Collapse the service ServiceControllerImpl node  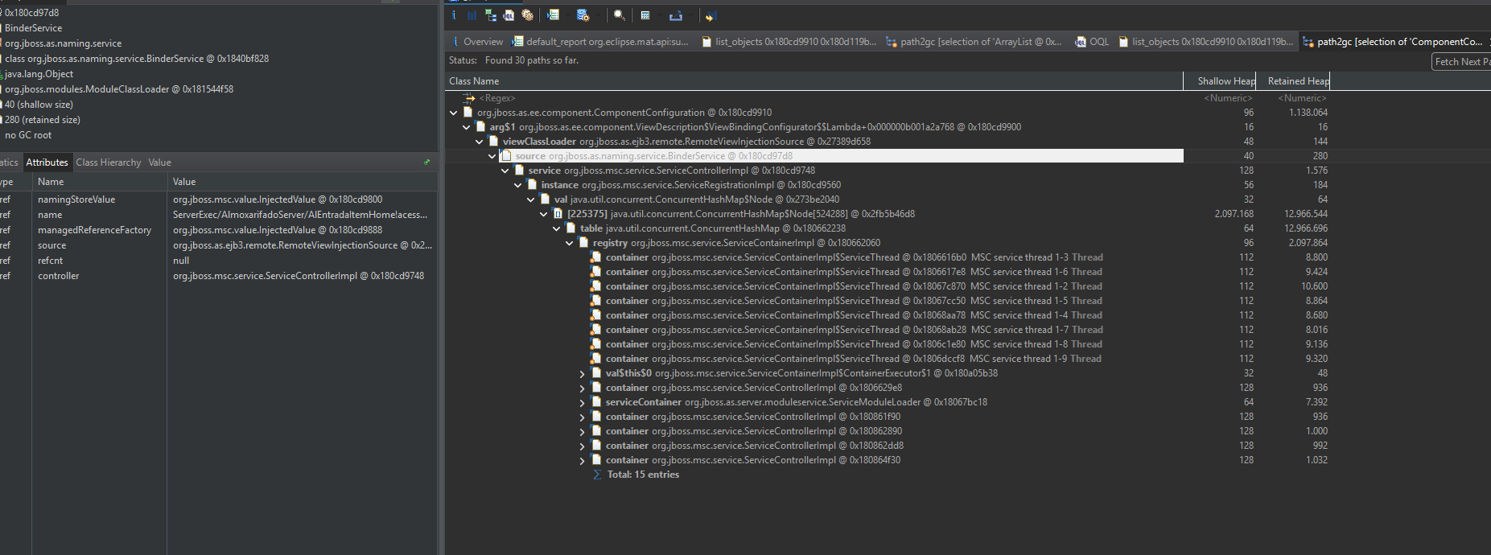pyautogui.click(x=505, y=171)
